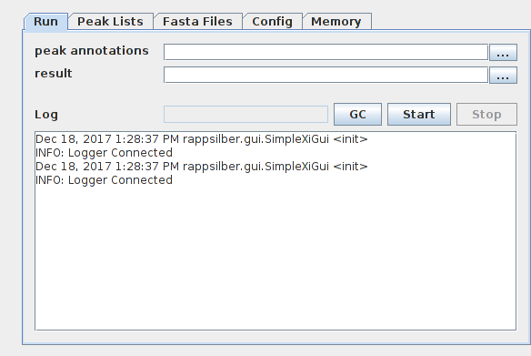Select the Config tab

point(272,22)
